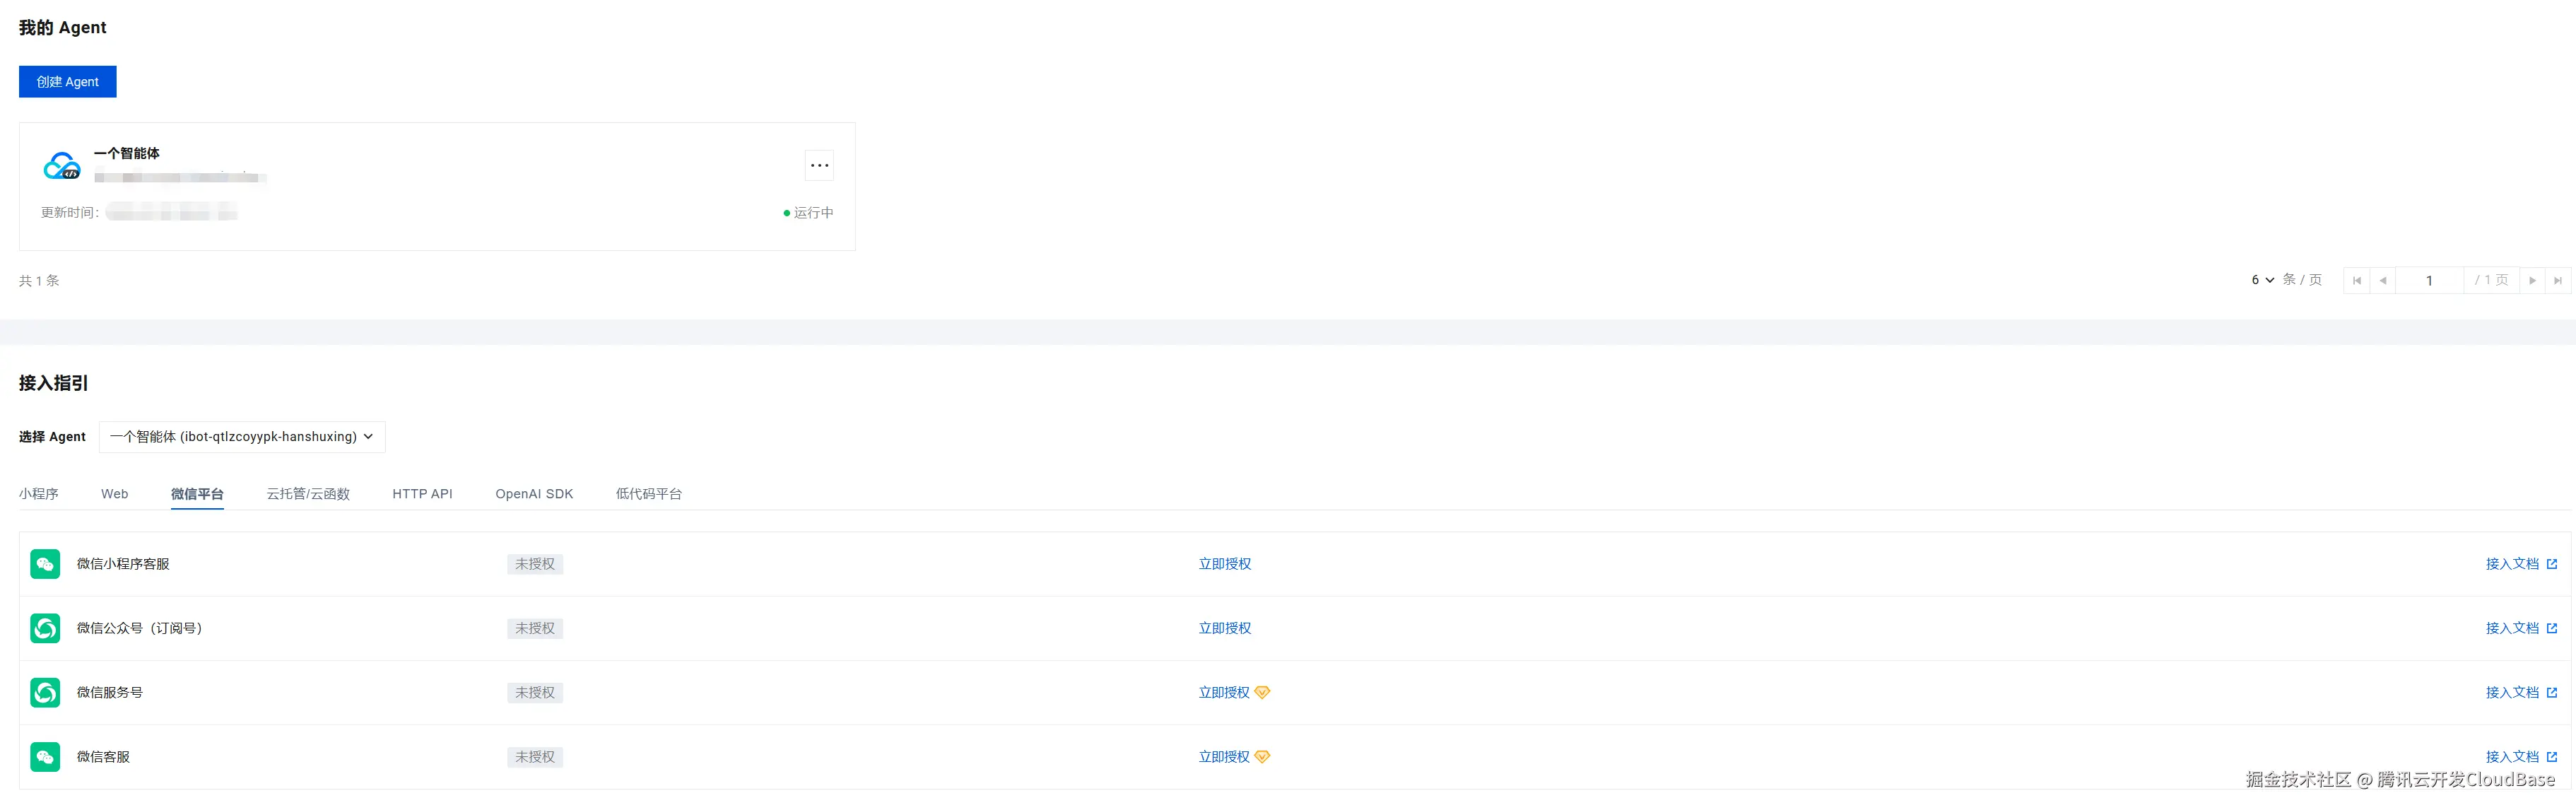Open the OpenAI SDK tab

tap(534, 494)
